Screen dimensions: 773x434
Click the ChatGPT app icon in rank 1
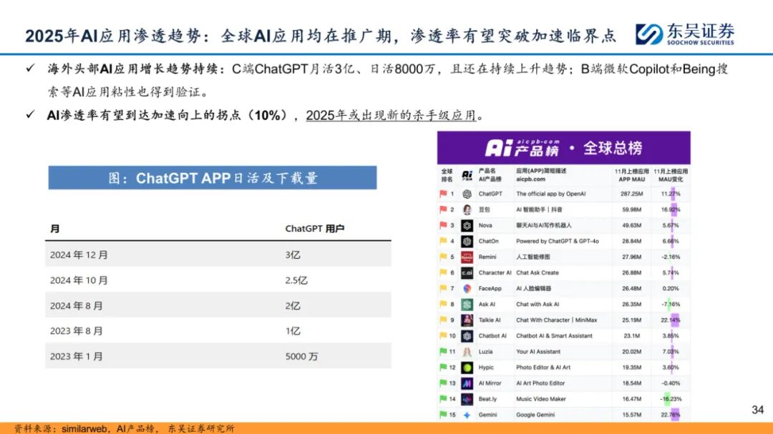tap(467, 194)
